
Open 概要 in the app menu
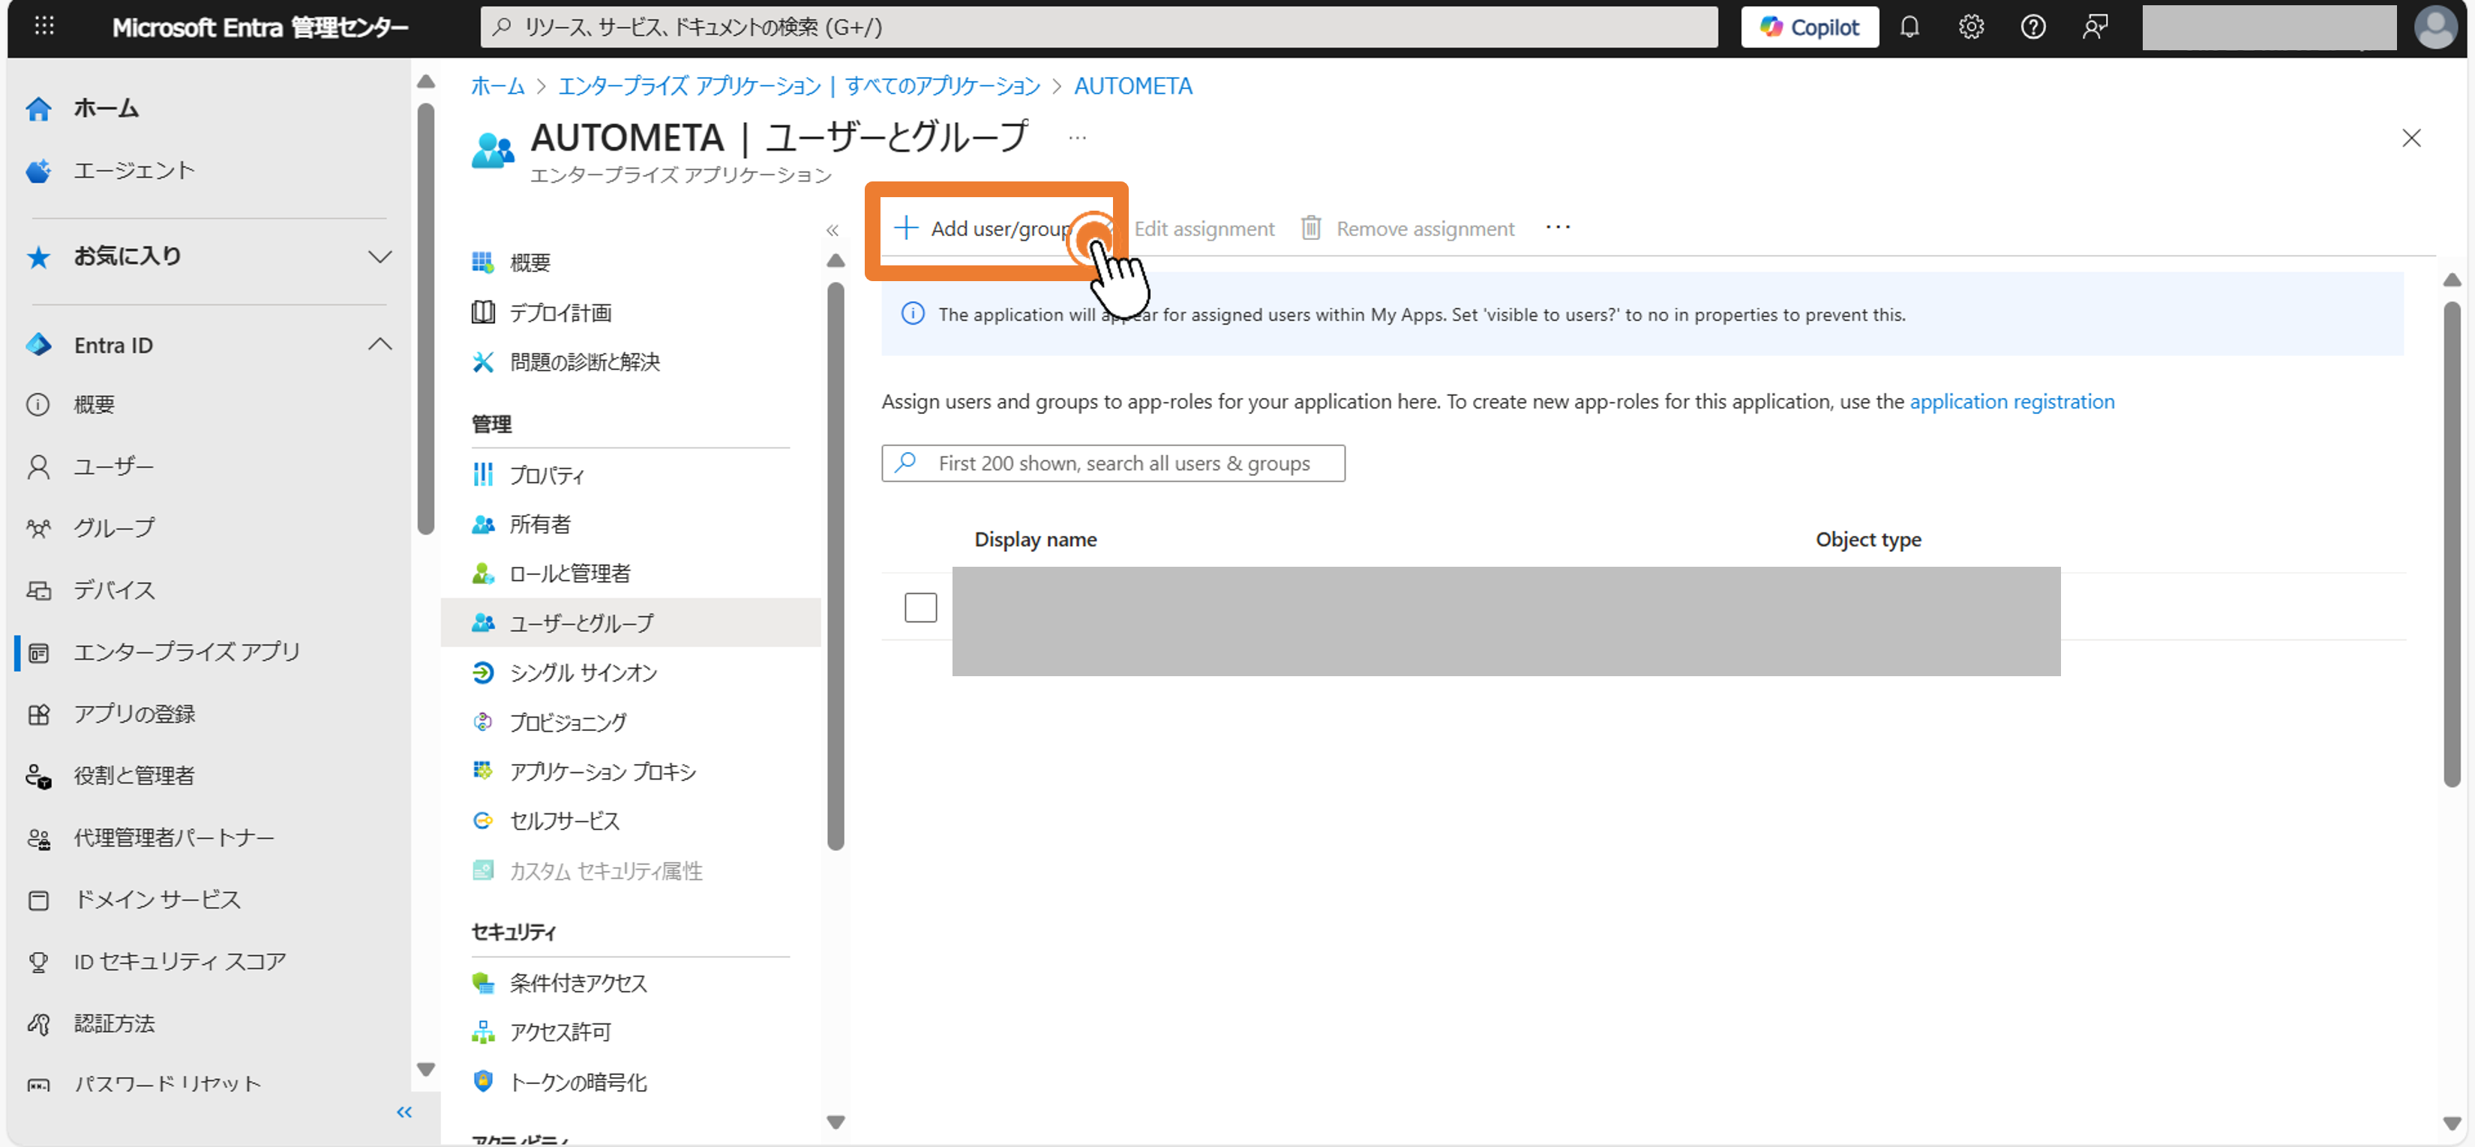[529, 262]
